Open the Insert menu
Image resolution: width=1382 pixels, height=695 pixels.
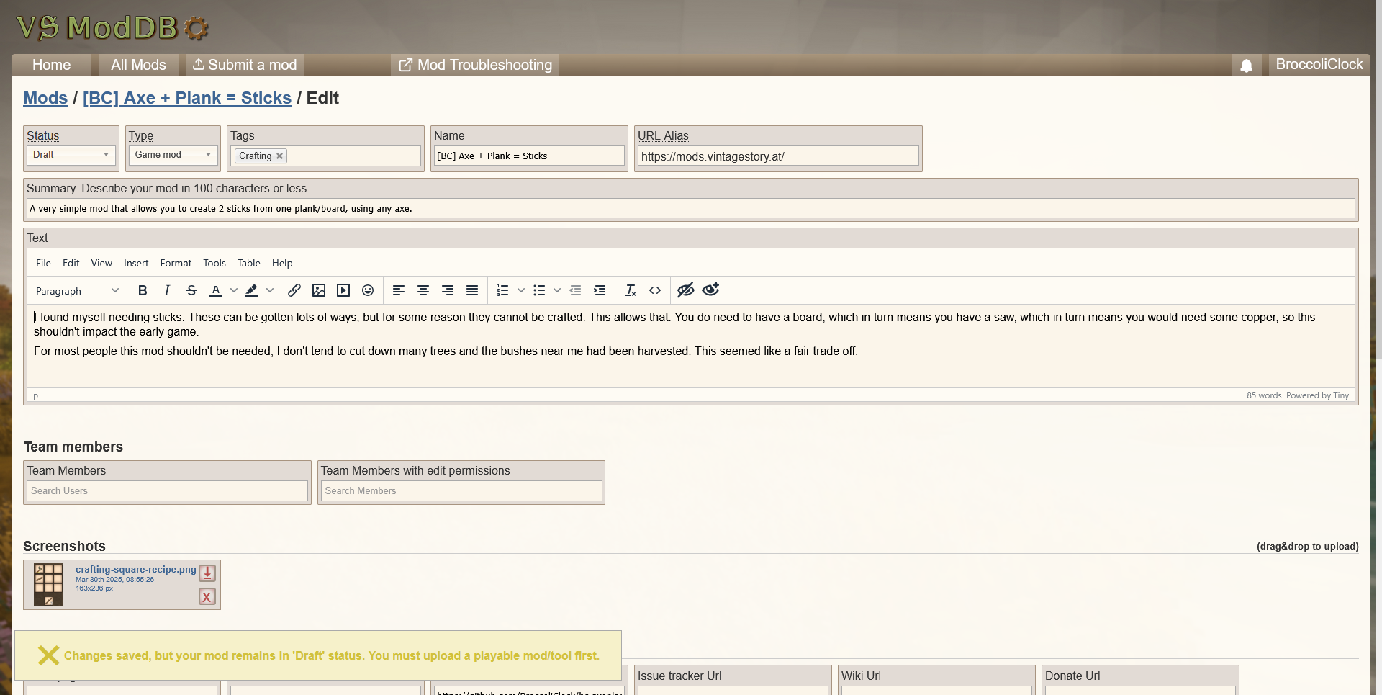point(136,263)
